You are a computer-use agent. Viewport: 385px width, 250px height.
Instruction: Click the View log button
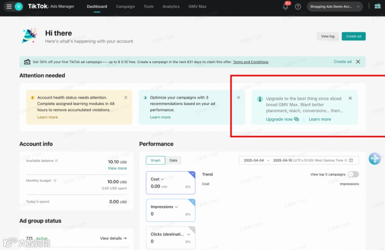pyautogui.click(x=328, y=36)
